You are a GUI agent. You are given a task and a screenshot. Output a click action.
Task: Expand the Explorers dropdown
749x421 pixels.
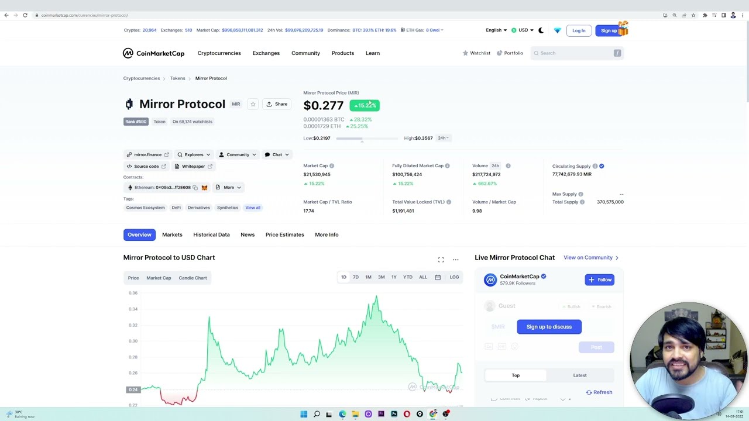pos(194,155)
